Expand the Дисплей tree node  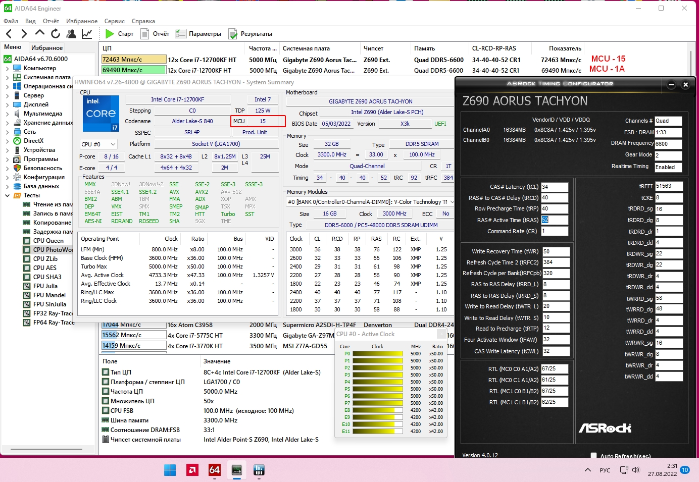7,104
